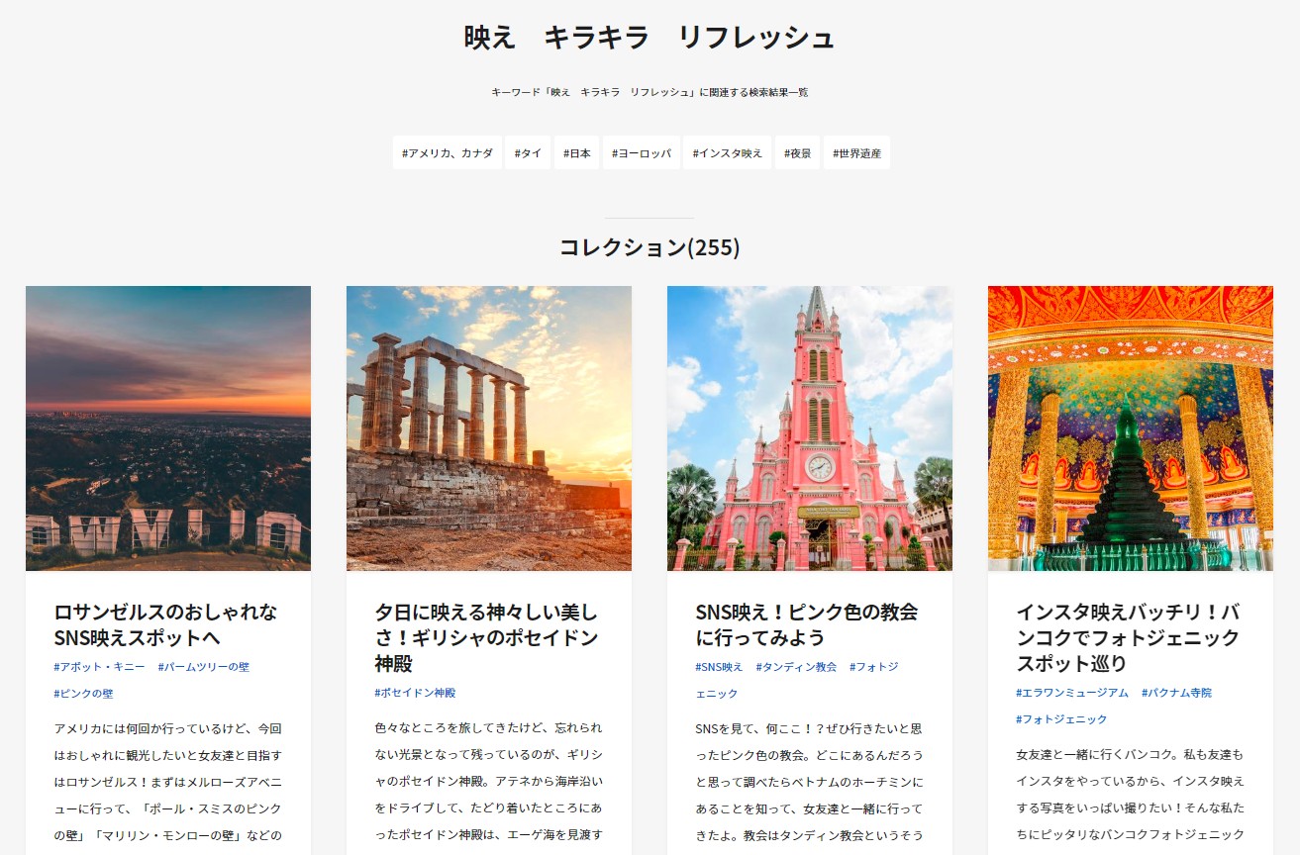Click #フォトジェニック hashtag under the pink church article
Image resolution: width=1300 pixels, height=855 pixels.
[797, 681]
